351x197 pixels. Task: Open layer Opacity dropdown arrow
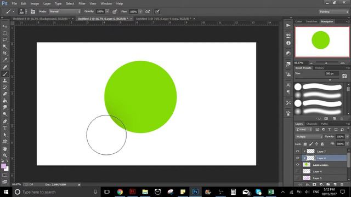point(347,137)
